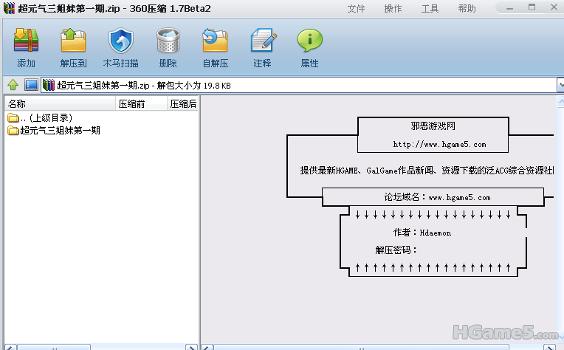Create self-extracting archive with 自解压

[215, 47]
